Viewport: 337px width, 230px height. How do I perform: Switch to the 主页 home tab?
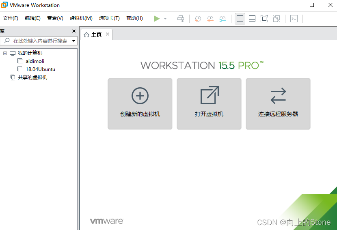pos(96,34)
